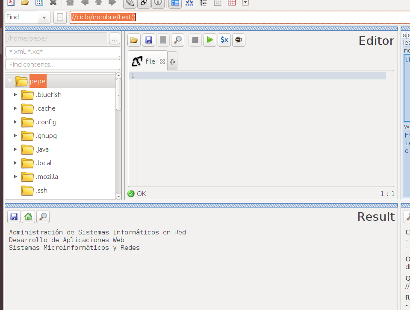Select the .java folder row
The width and height of the screenshot is (410, 310).
(60, 149)
